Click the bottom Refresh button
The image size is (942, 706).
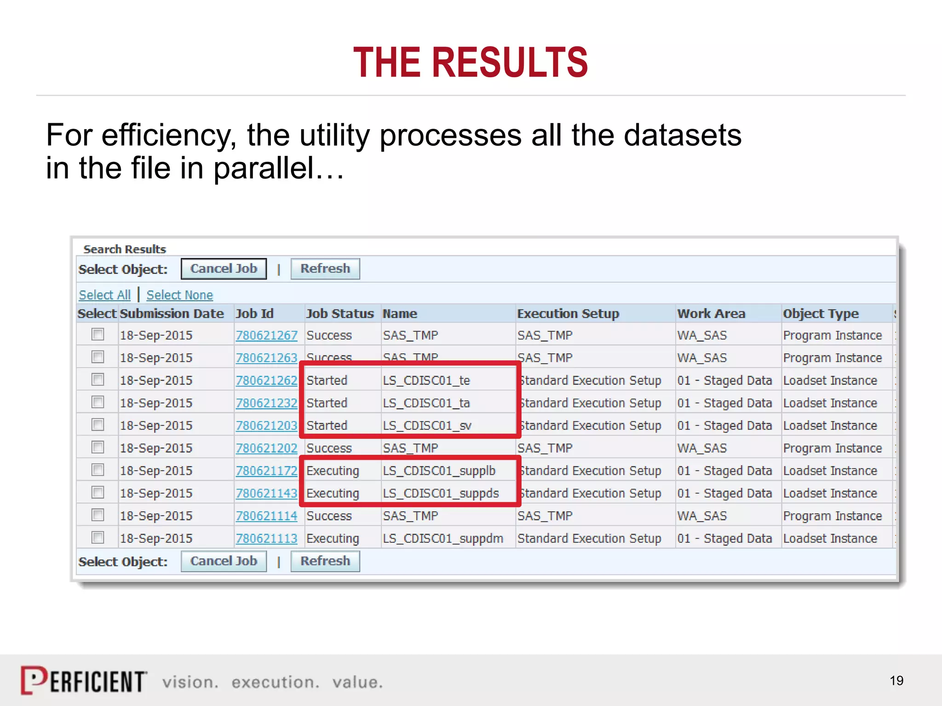(x=325, y=561)
